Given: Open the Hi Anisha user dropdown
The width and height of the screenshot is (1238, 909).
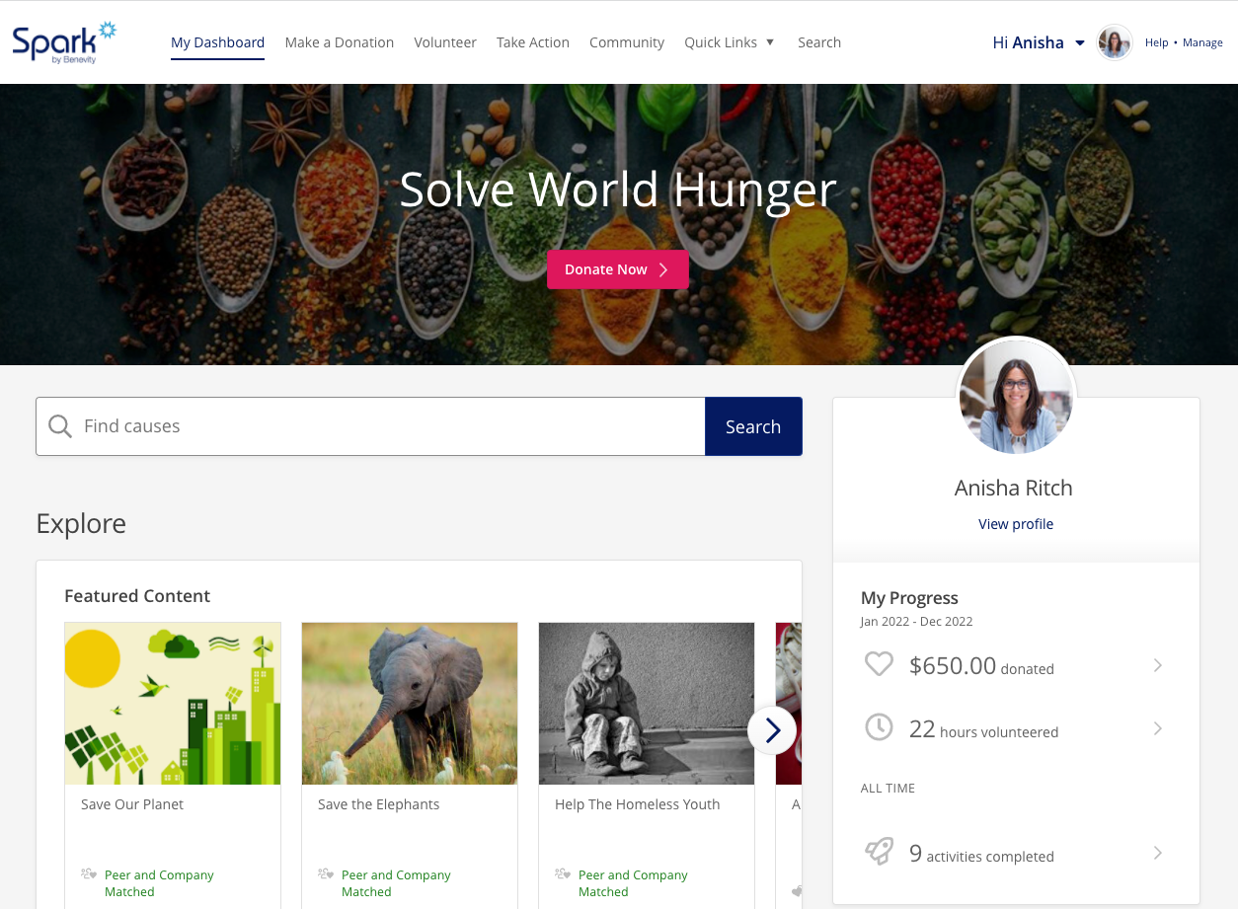Looking at the screenshot, I should (x=1039, y=42).
